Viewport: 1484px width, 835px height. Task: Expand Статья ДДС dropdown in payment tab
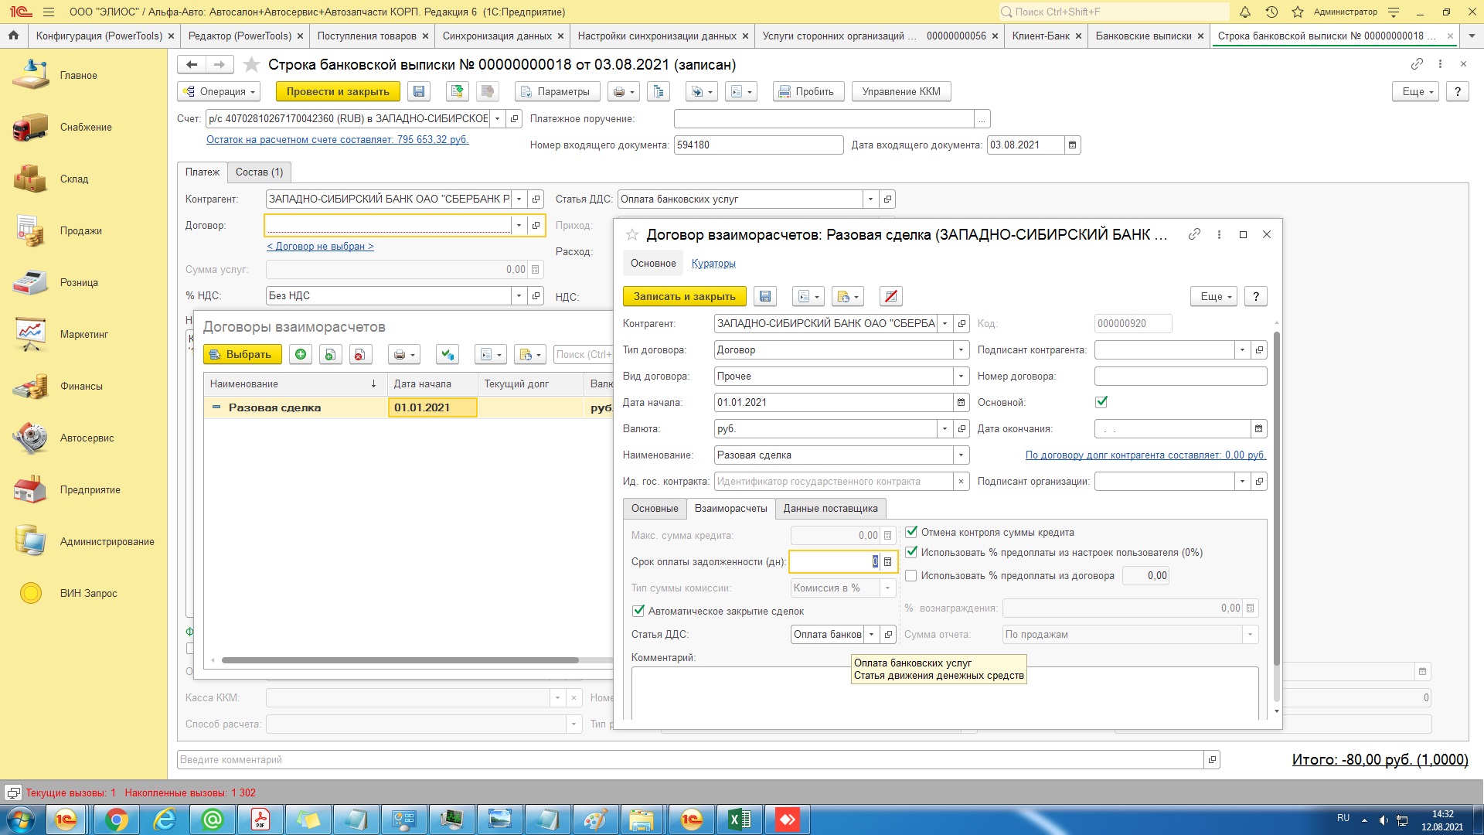tap(870, 199)
